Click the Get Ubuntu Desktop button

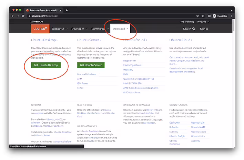(46, 65)
